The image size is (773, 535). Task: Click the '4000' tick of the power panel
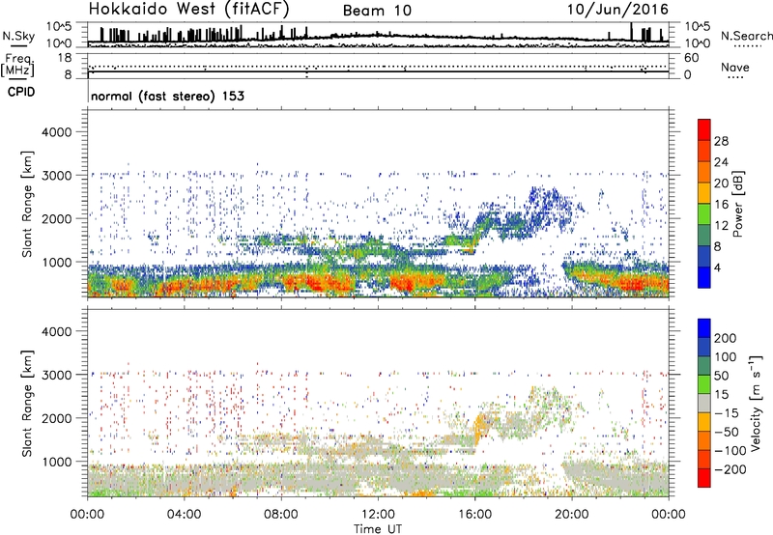click(x=56, y=132)
